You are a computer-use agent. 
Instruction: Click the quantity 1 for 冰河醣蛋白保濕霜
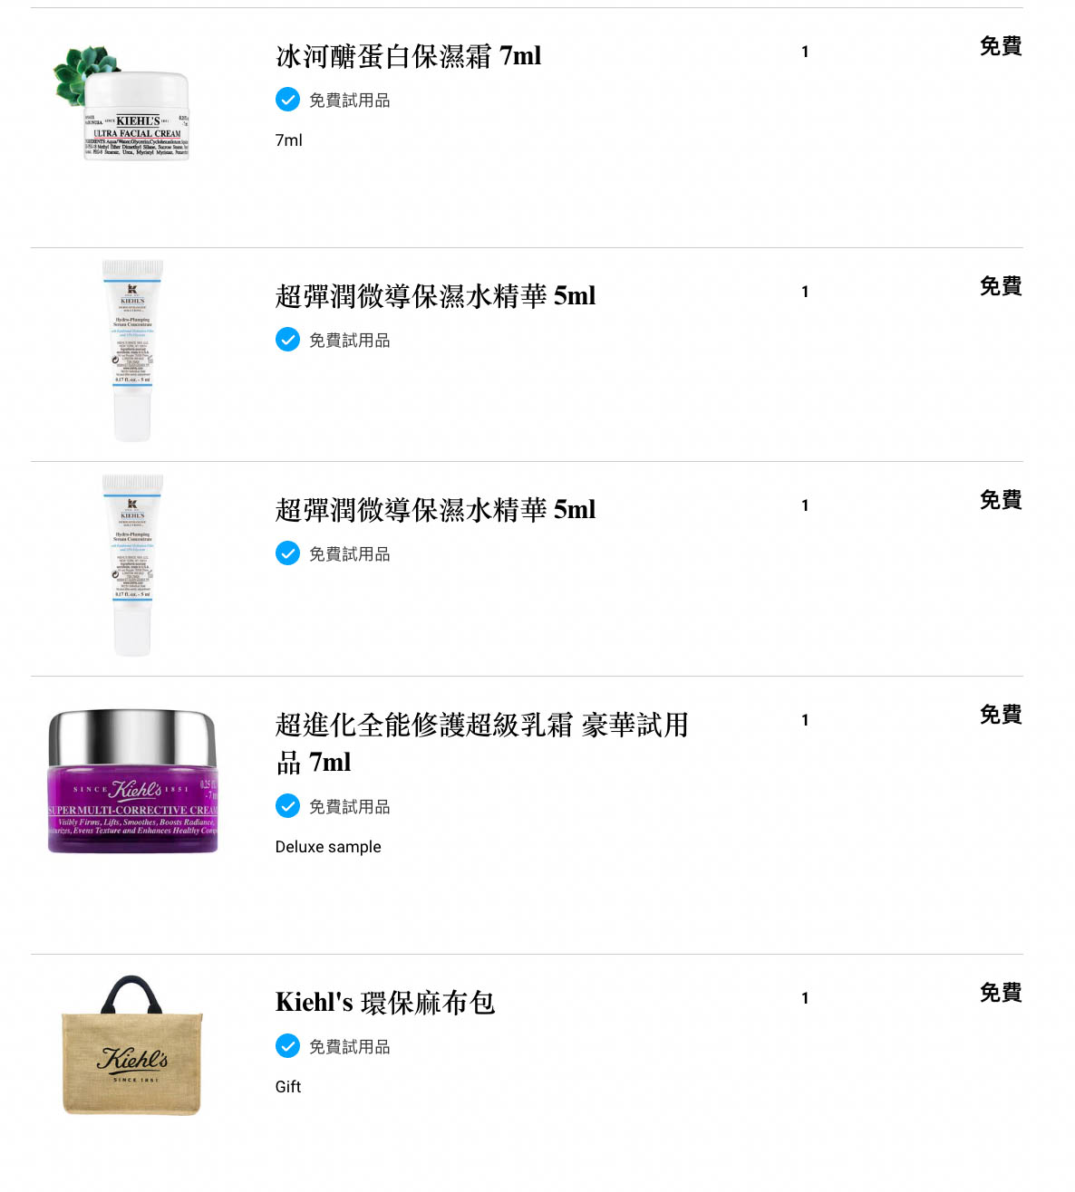pos(805,52)
